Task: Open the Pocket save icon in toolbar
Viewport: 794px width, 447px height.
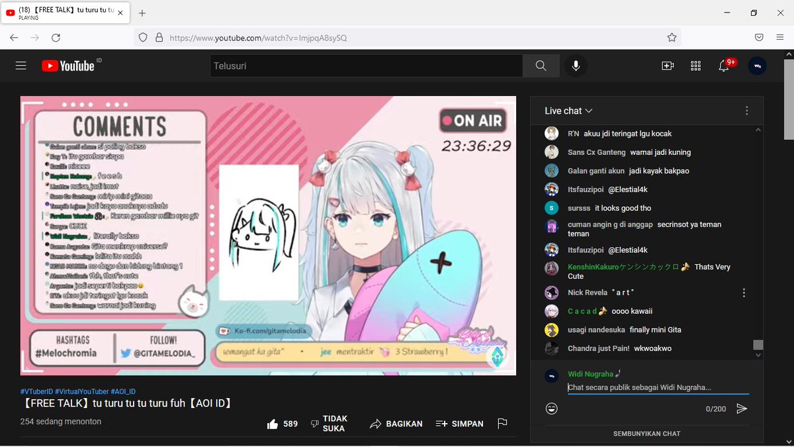Action: (x=760, y=38)
